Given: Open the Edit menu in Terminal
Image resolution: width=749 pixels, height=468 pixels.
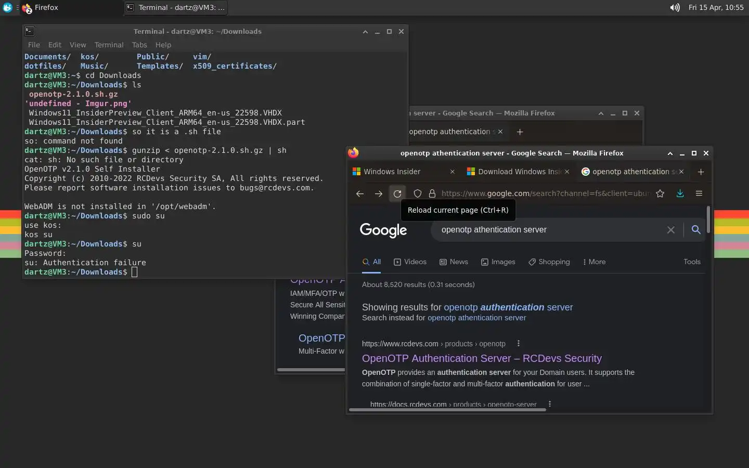Looking at the screenshot, I should click(x=55, y=45).
